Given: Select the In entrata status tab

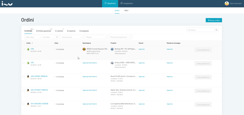Looking at the screenshot, I should (x=28, y=31).
